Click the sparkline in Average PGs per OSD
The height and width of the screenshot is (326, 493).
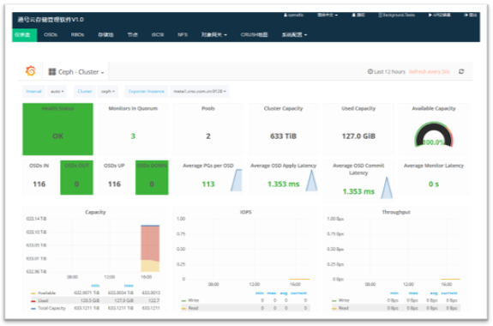point(237,180)
